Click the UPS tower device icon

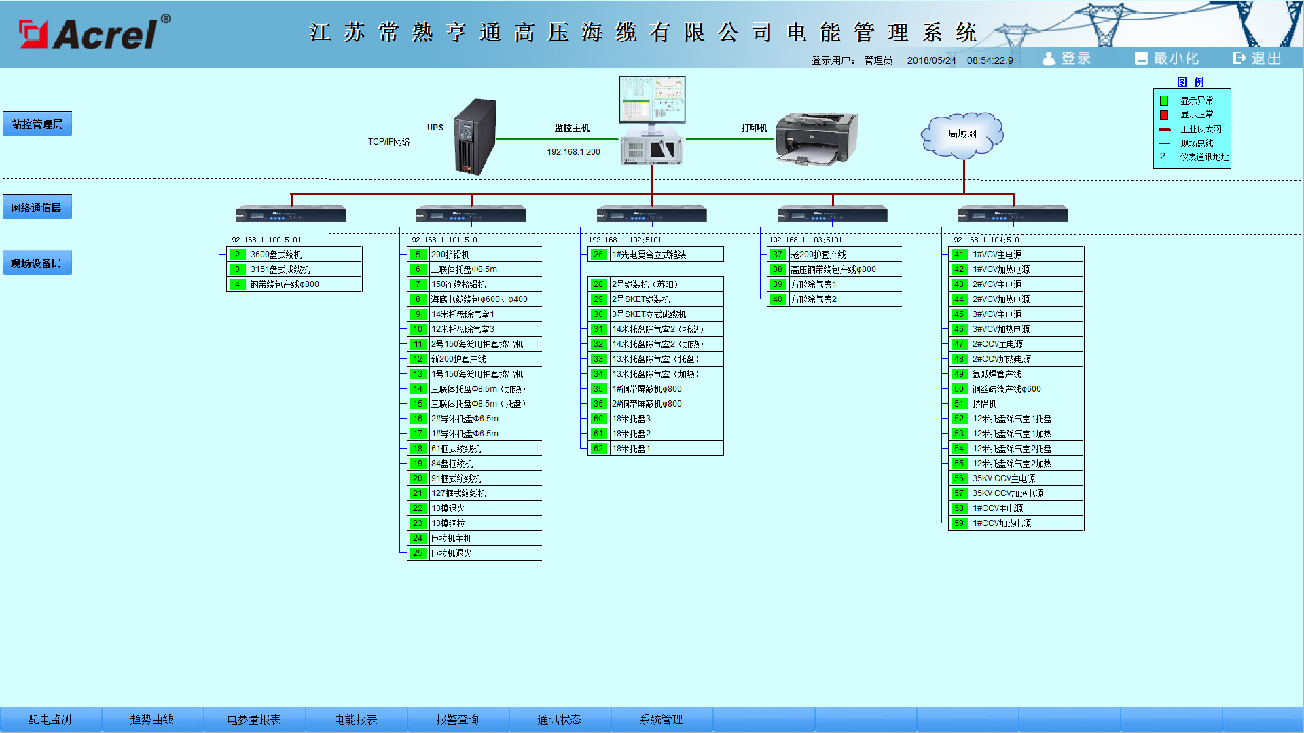point(475,137)
